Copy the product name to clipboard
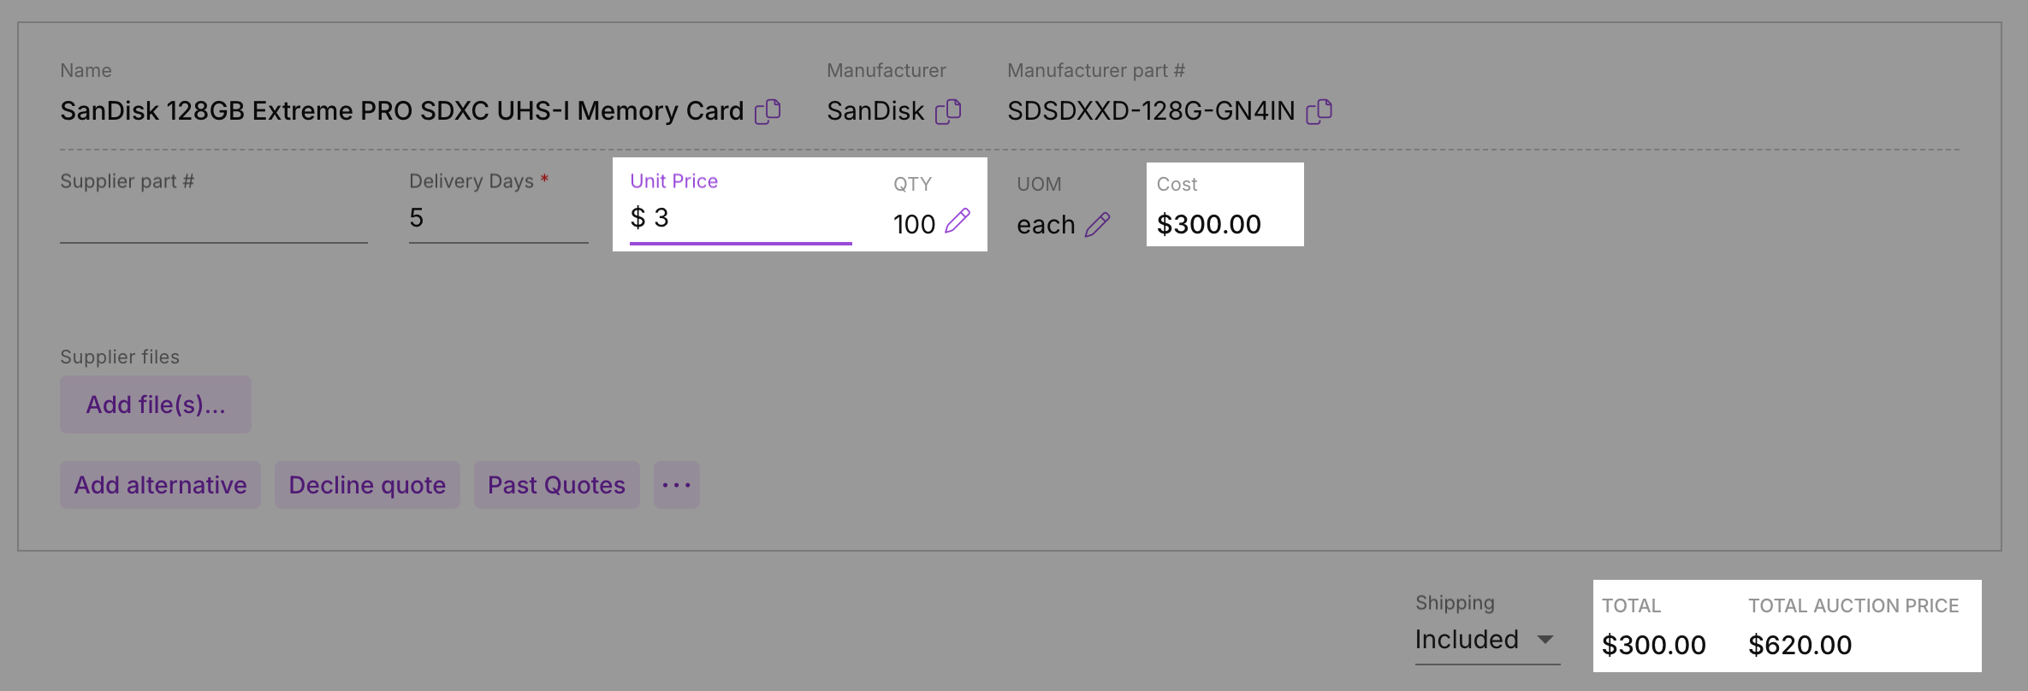2028x691 pixels. click(x=768, y=111)
